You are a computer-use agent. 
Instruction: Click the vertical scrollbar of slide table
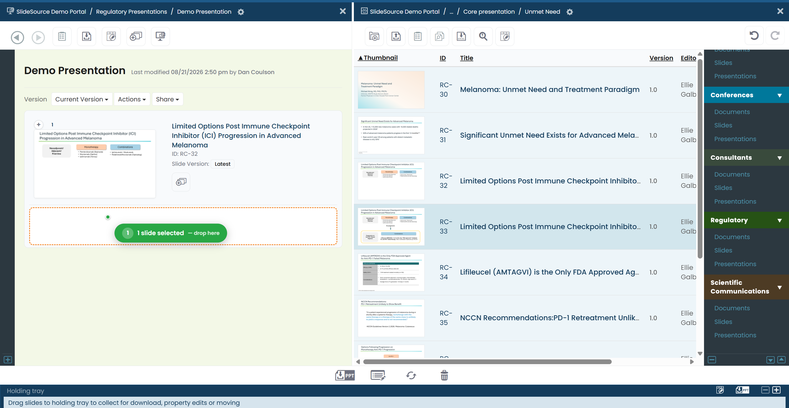coord(700,158)
